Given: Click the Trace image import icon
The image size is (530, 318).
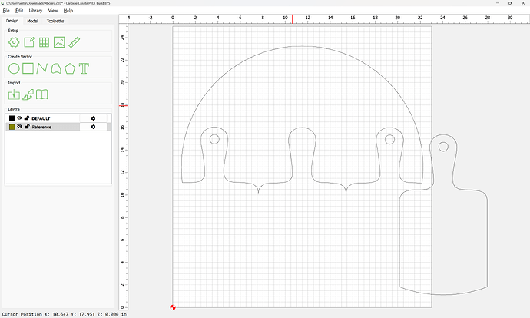Looking at the screenshot, I should 28,94.
